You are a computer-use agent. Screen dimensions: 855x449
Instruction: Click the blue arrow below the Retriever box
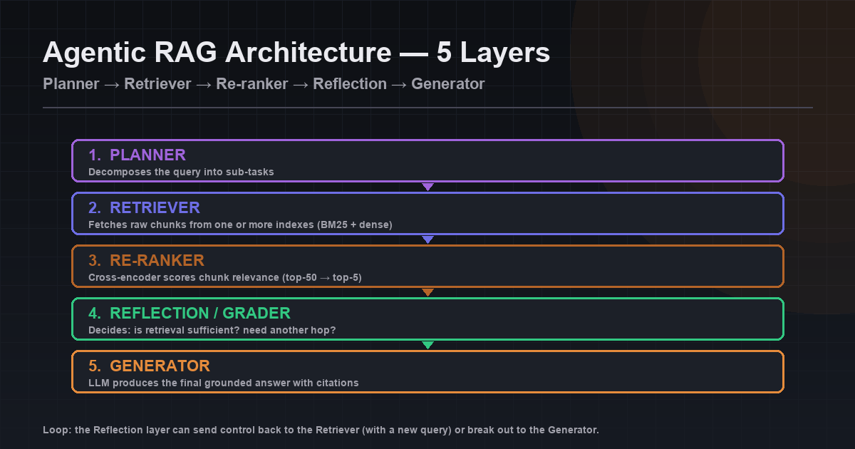click(x=427, y=239)
